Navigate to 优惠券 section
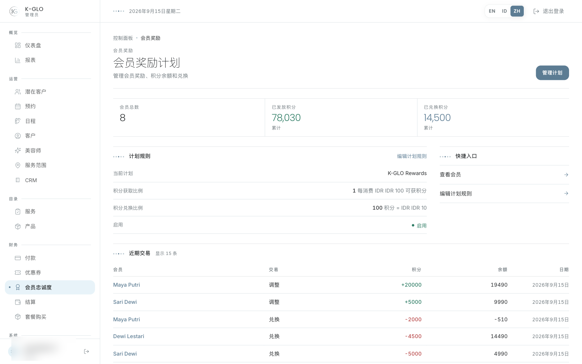Viewport: 582px width, 364px height. tap(50, 273)
